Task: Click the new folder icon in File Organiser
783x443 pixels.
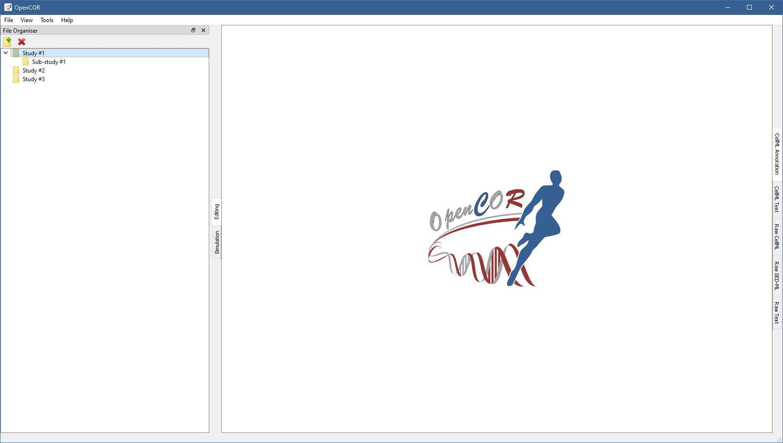Action: point(7,42)
